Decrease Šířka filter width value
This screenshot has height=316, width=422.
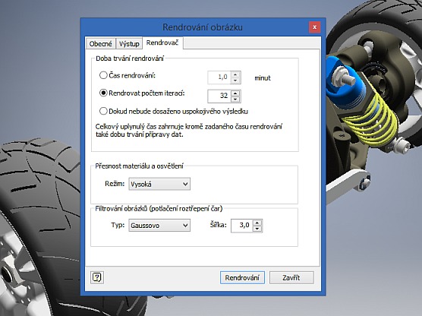[257, 229]
